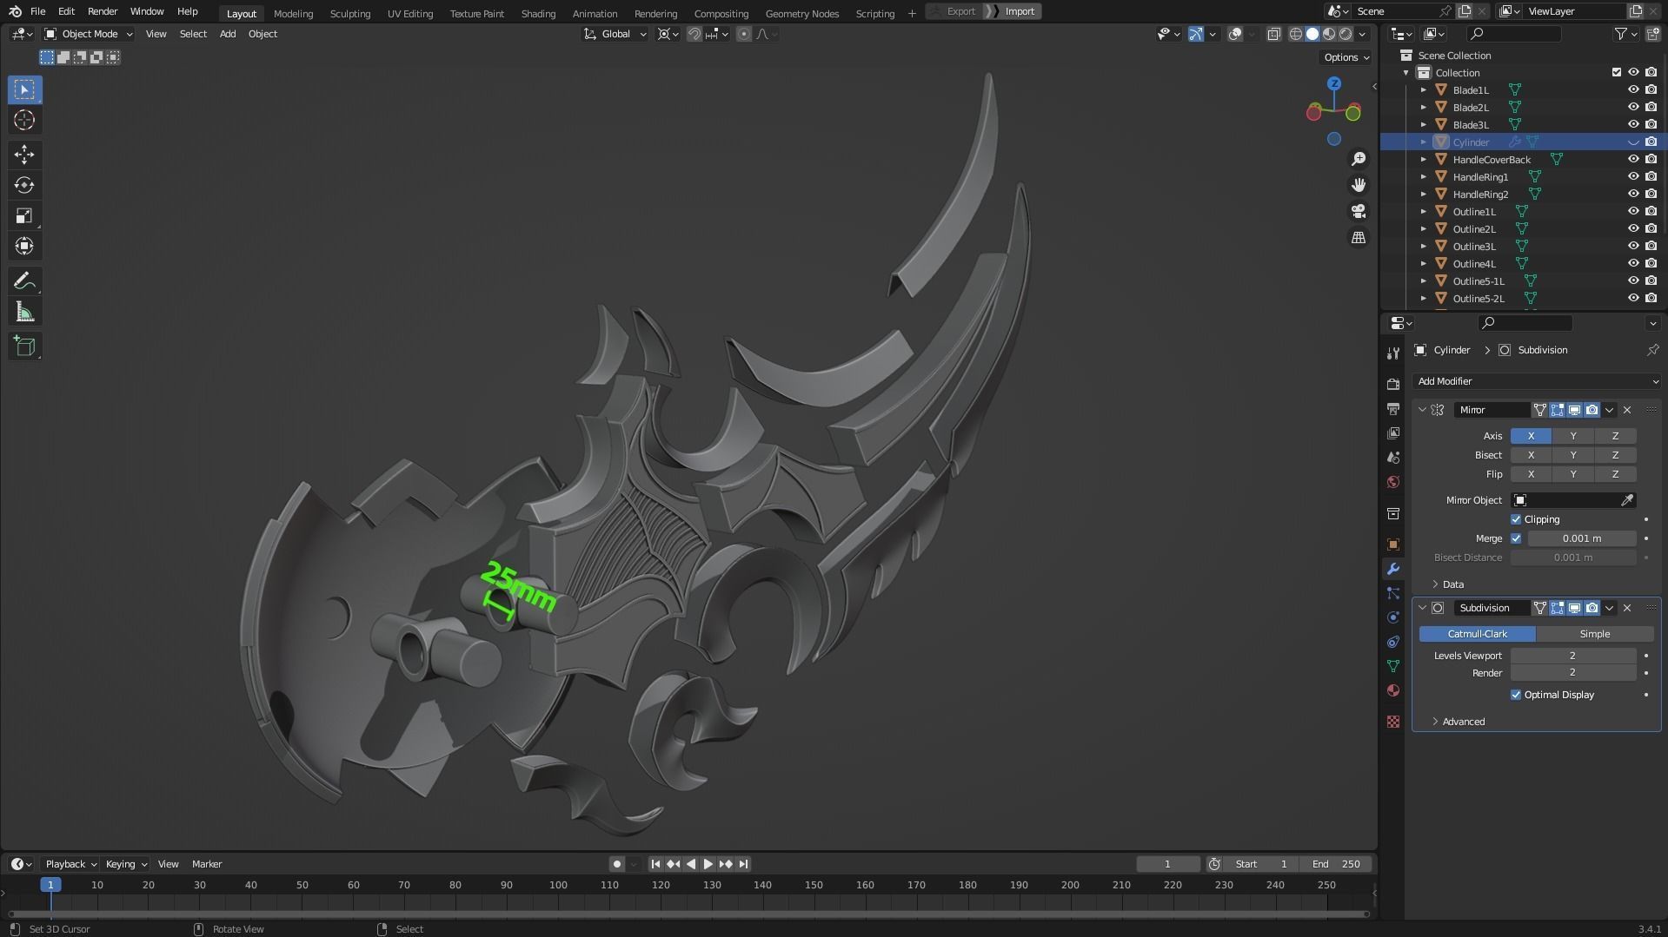Select Simple subdivision type
1668x937 pixels.
(1594, 634)
